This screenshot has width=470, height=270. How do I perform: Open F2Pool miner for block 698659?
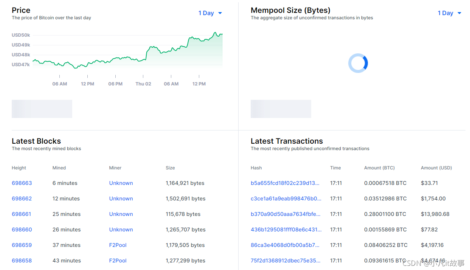click(x=118, y=245)
